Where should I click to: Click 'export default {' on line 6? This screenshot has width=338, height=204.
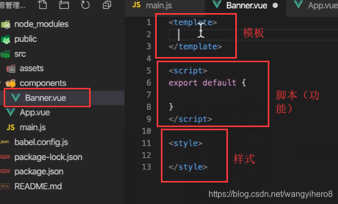[x=207, y=83]
